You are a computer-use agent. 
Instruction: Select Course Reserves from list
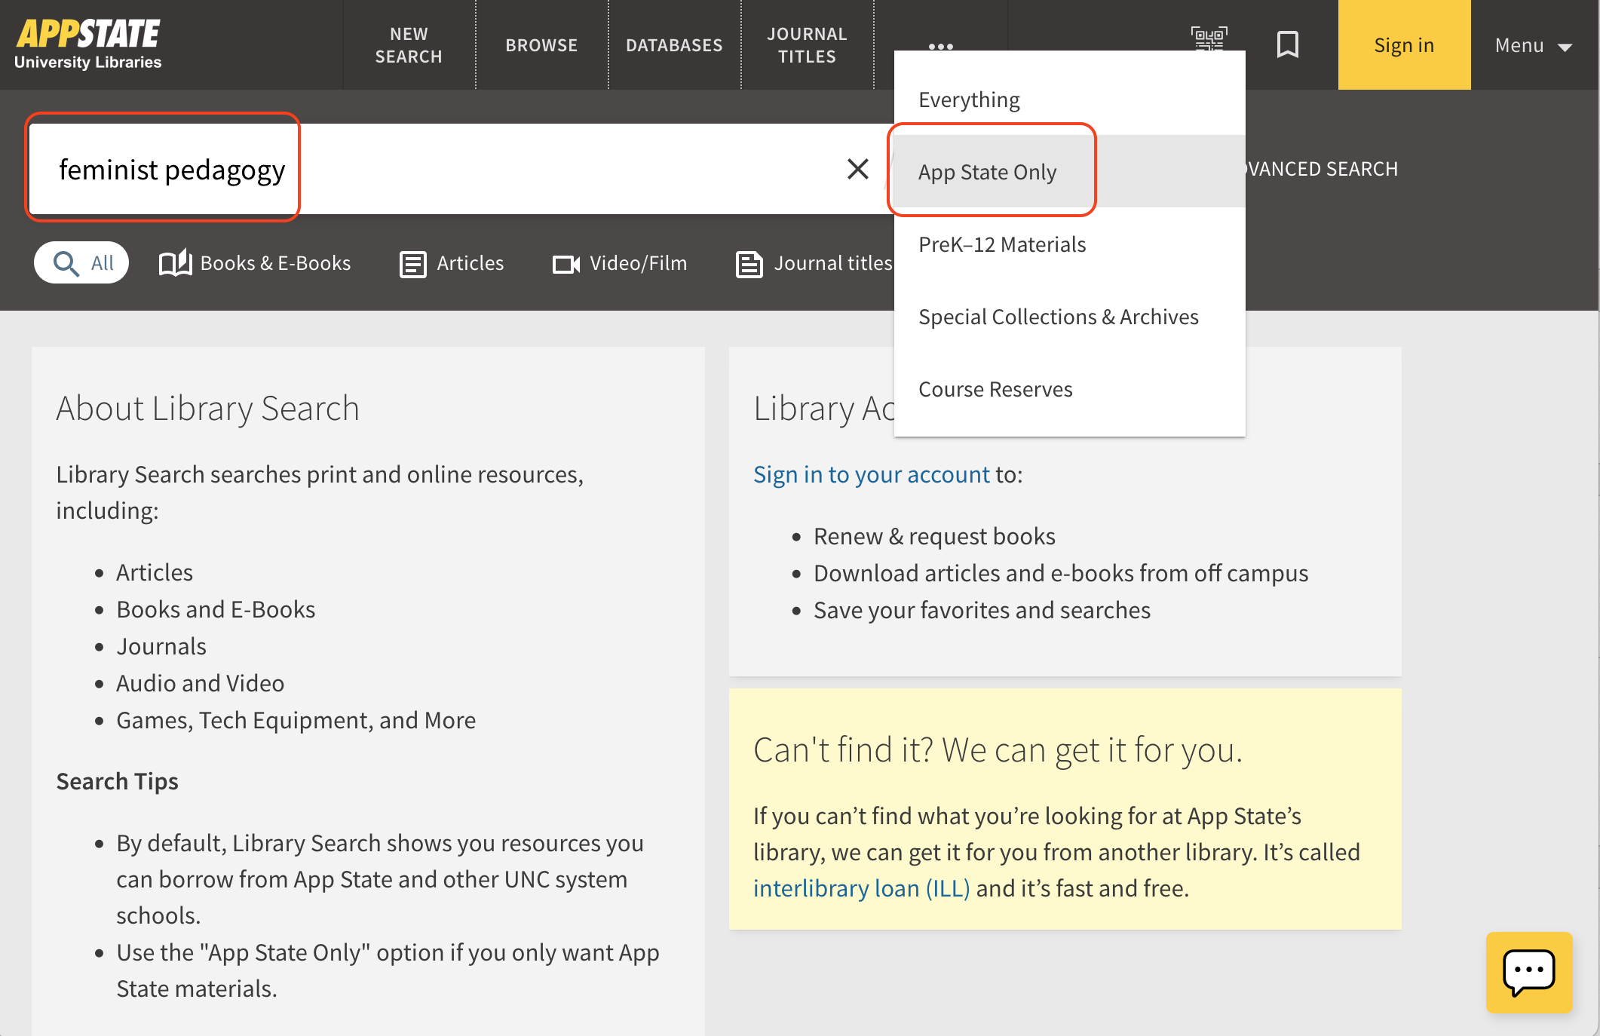pos(995,389)
